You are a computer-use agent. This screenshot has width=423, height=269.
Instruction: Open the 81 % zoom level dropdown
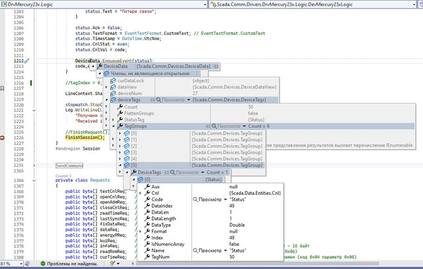pos(21,264)
